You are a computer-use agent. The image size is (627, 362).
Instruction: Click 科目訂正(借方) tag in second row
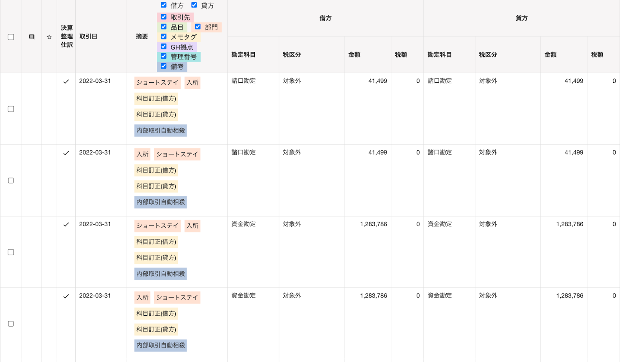tap(156, 170)
